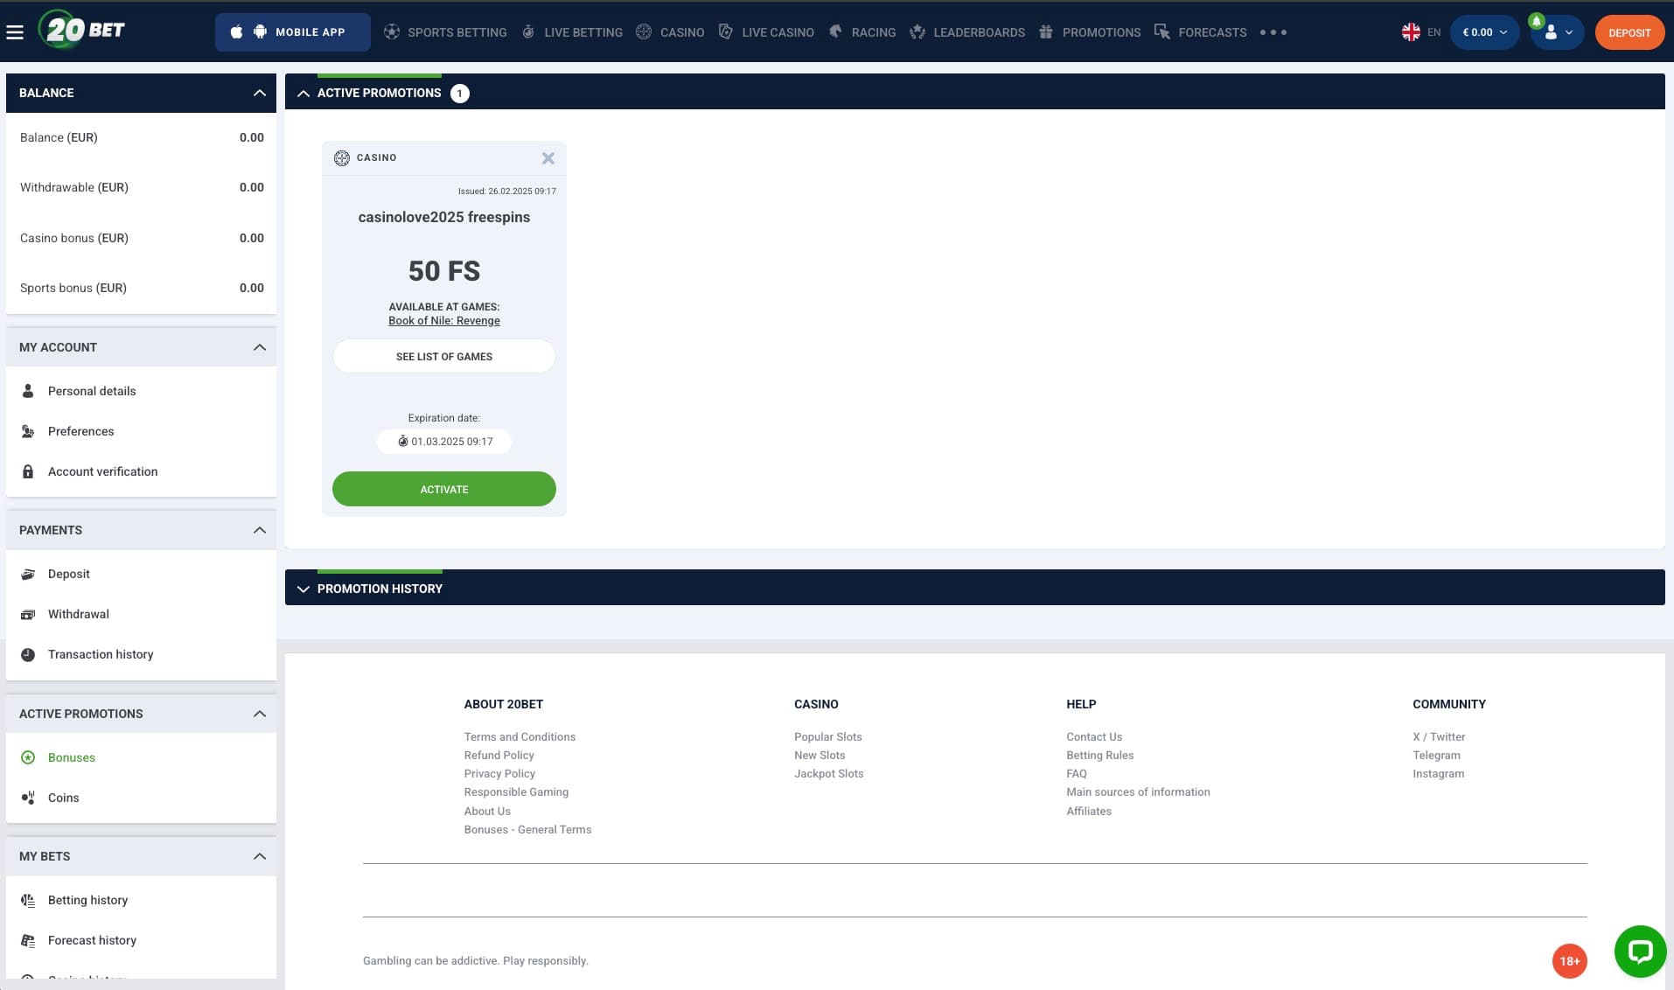Click the UK flag language icon
This screenshot has width=1674, height=990.
1411,32
